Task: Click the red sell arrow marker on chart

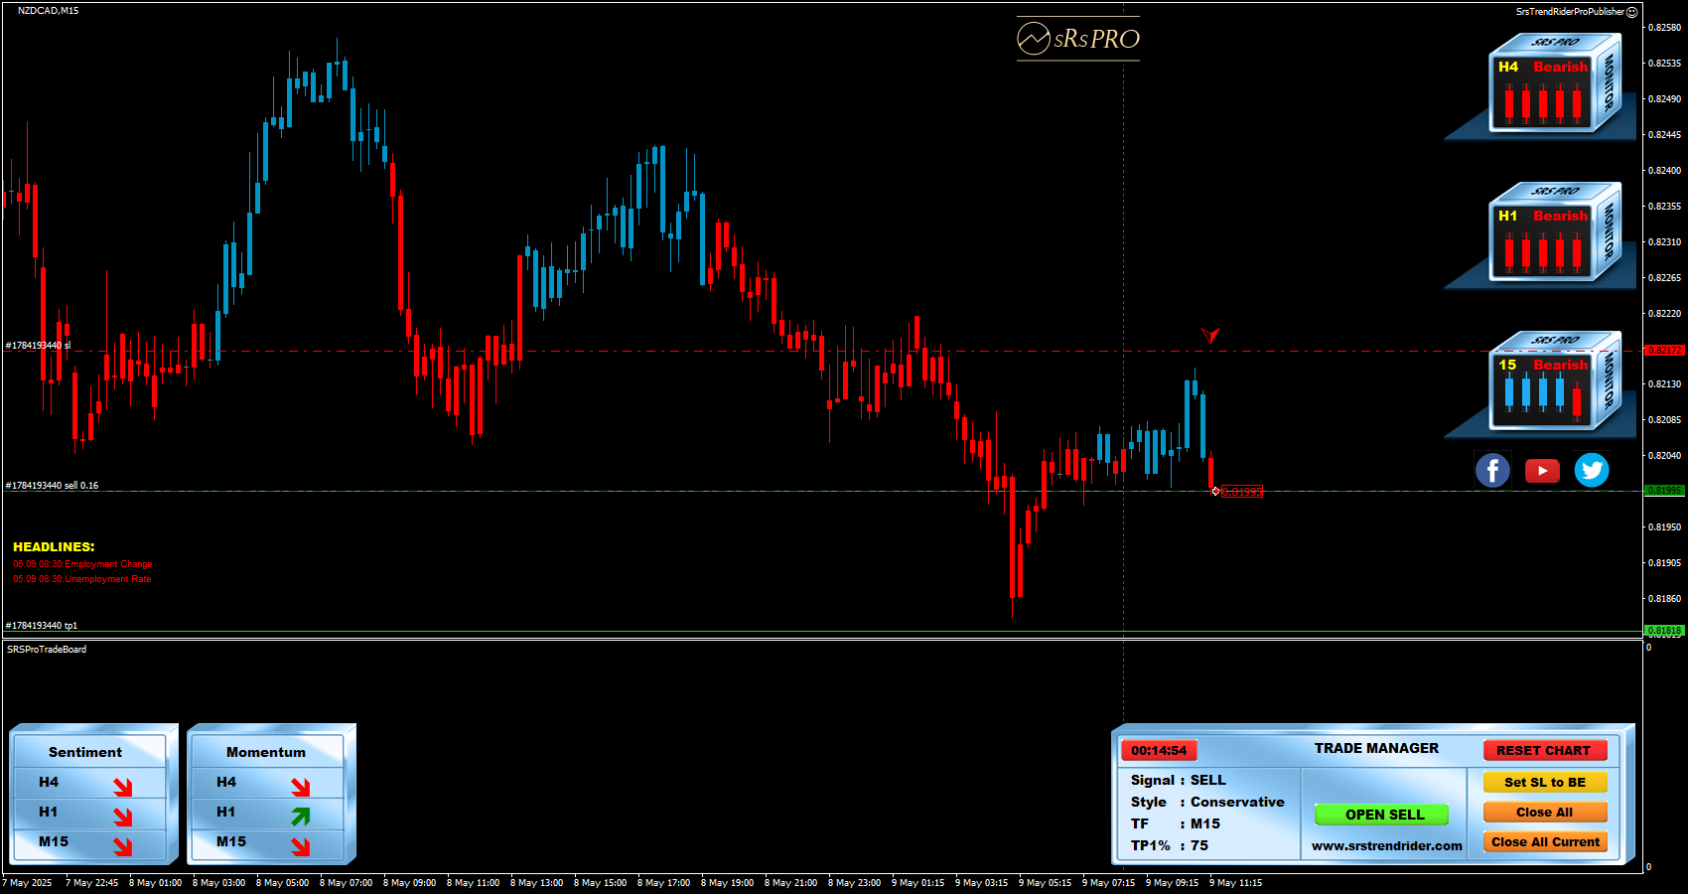Action: [1209, 335]
